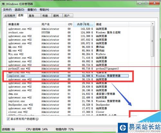Viewport: 161px width, 133px height.
Task: Select the Wiz.exe *32 process
Action: point(68,54)
